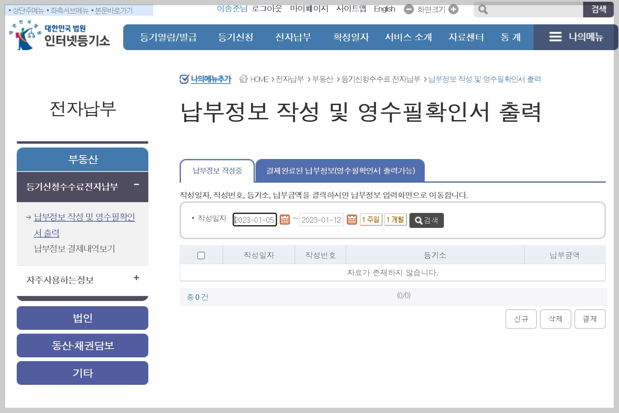Collapse 등기신청수수료전자납부 sidebar section

(136, 184)
